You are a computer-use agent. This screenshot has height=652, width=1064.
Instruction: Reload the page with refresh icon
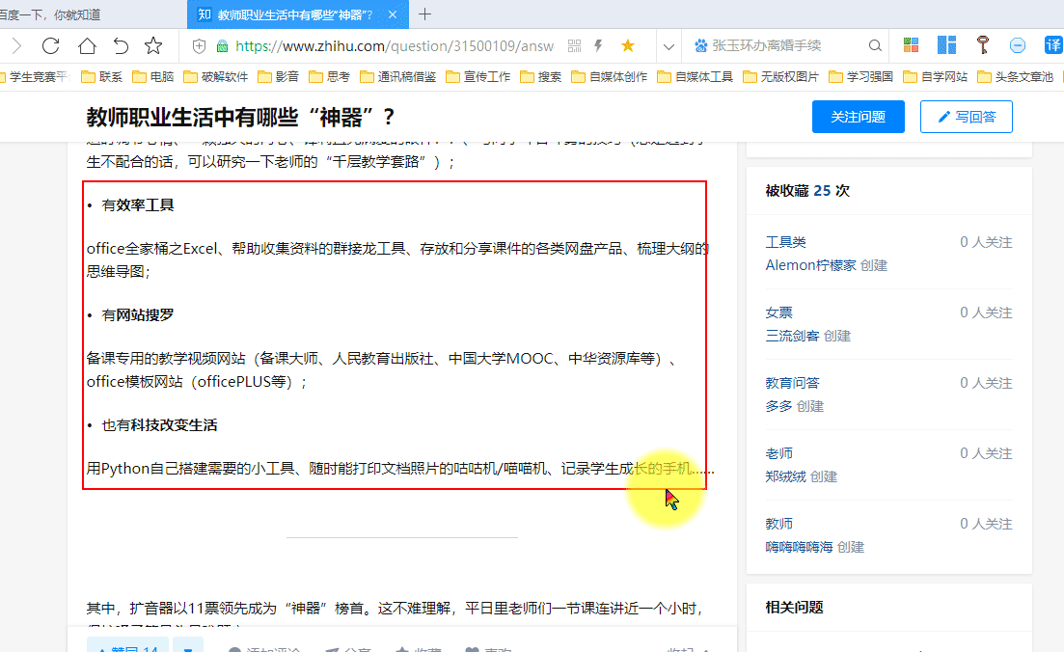tap(51, 46)
